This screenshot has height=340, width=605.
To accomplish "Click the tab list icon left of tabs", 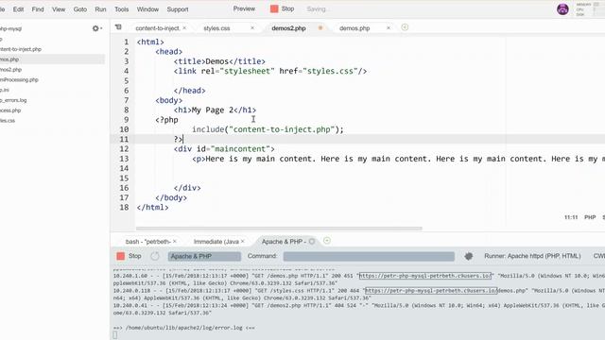I will point(118,27).
